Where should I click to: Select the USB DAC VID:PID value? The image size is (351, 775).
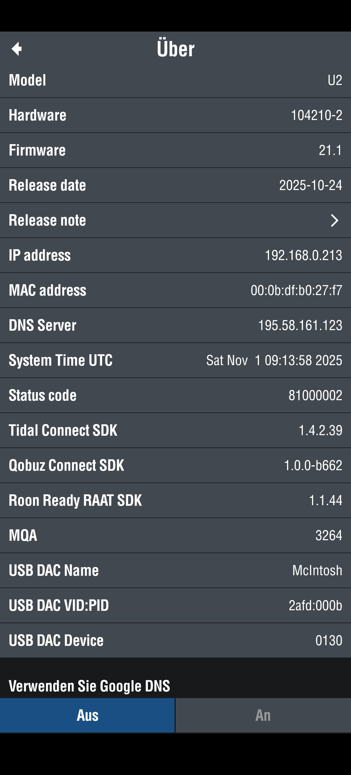tap(315, 605)
